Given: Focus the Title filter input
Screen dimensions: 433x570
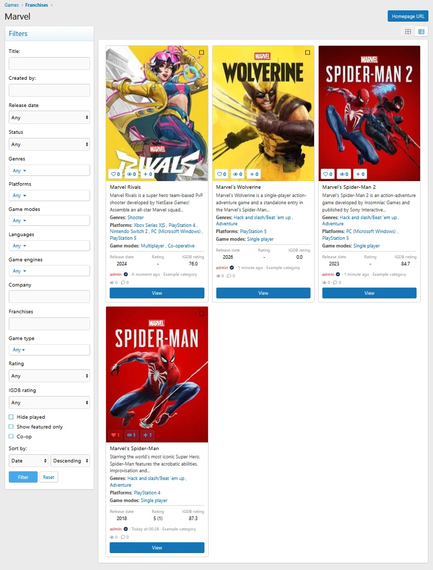Looking at the screenshot, I should click(49, 63).
